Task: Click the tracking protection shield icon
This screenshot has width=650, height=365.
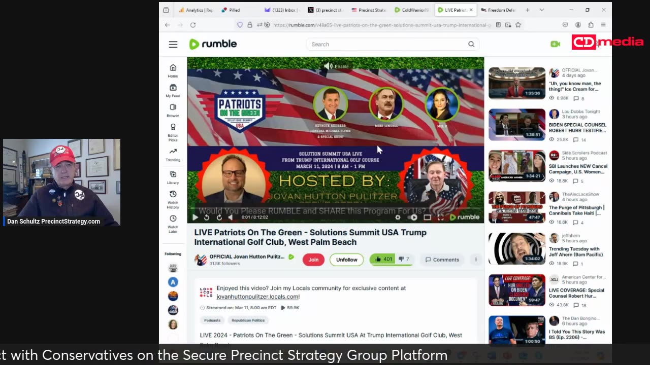Action: (240, 25)
